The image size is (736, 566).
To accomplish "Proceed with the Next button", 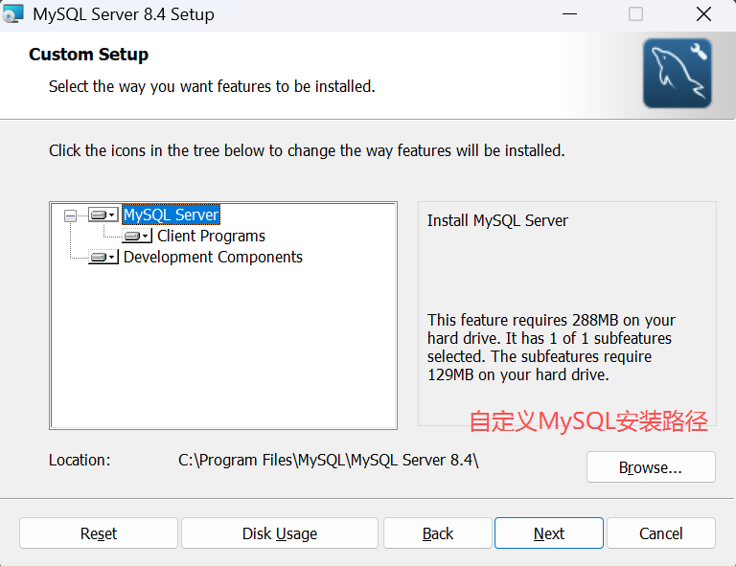I will pyautogui.click(x=549, y=533).
